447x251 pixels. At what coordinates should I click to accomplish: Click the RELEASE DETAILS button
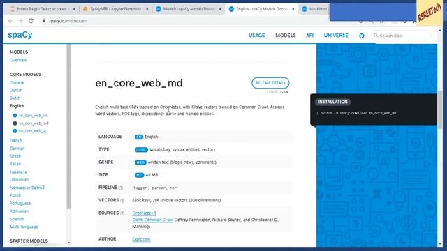point(270,83)
